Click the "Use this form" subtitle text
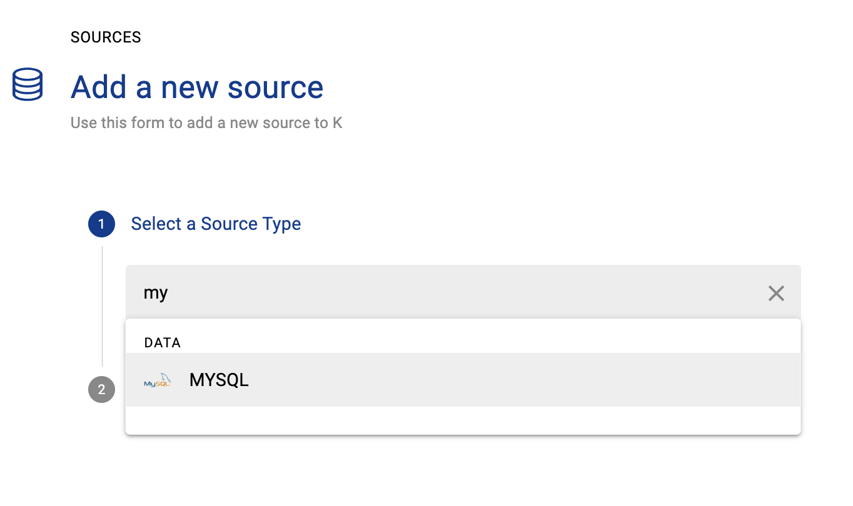The width and height of the screenshot is (853, 506). (x=206, y=122)
